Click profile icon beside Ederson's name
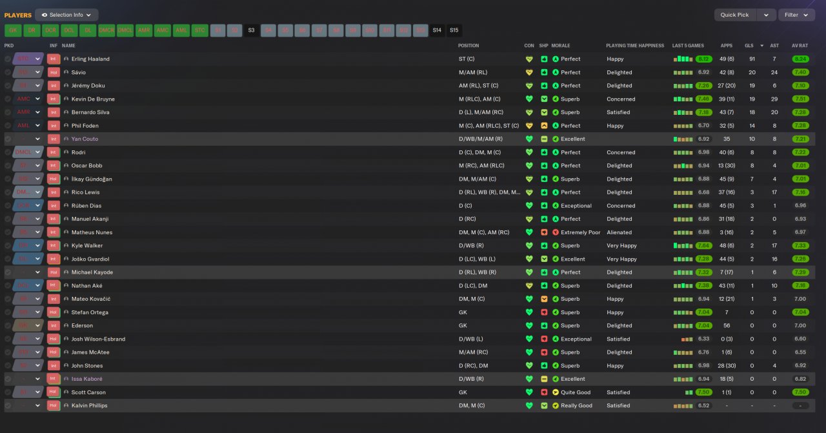The height and width of the screenshot is (433, 826). (66, 326)
